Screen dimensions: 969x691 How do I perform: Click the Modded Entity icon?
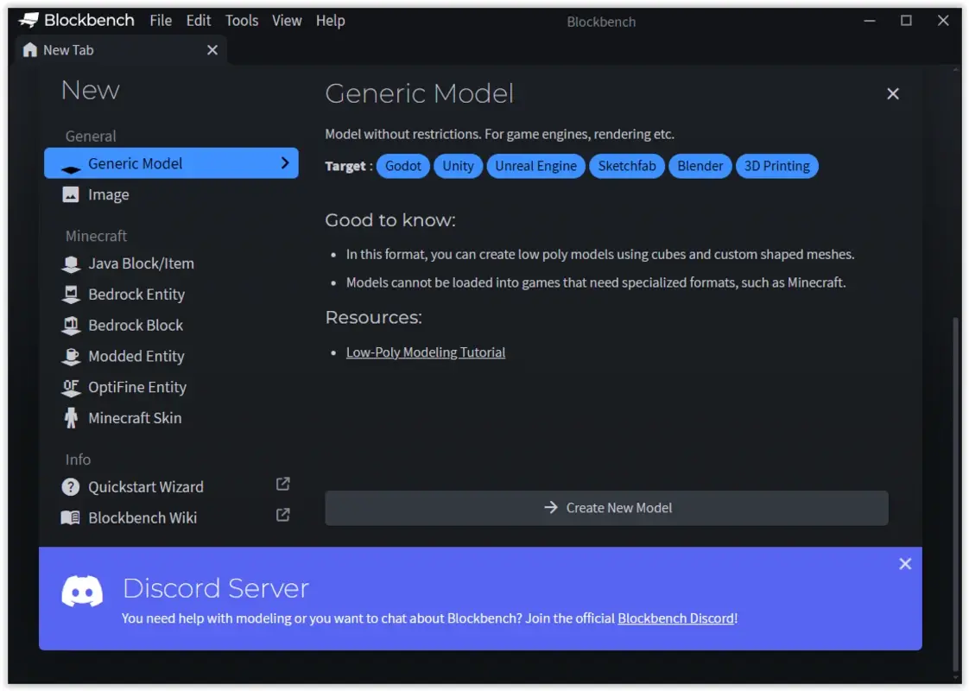[x=71, y=356]
